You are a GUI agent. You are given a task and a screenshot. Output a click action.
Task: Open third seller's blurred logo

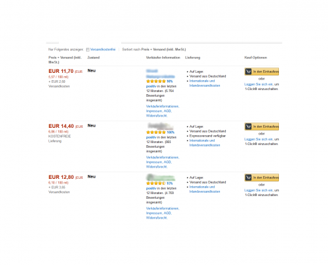coord(160,178)
